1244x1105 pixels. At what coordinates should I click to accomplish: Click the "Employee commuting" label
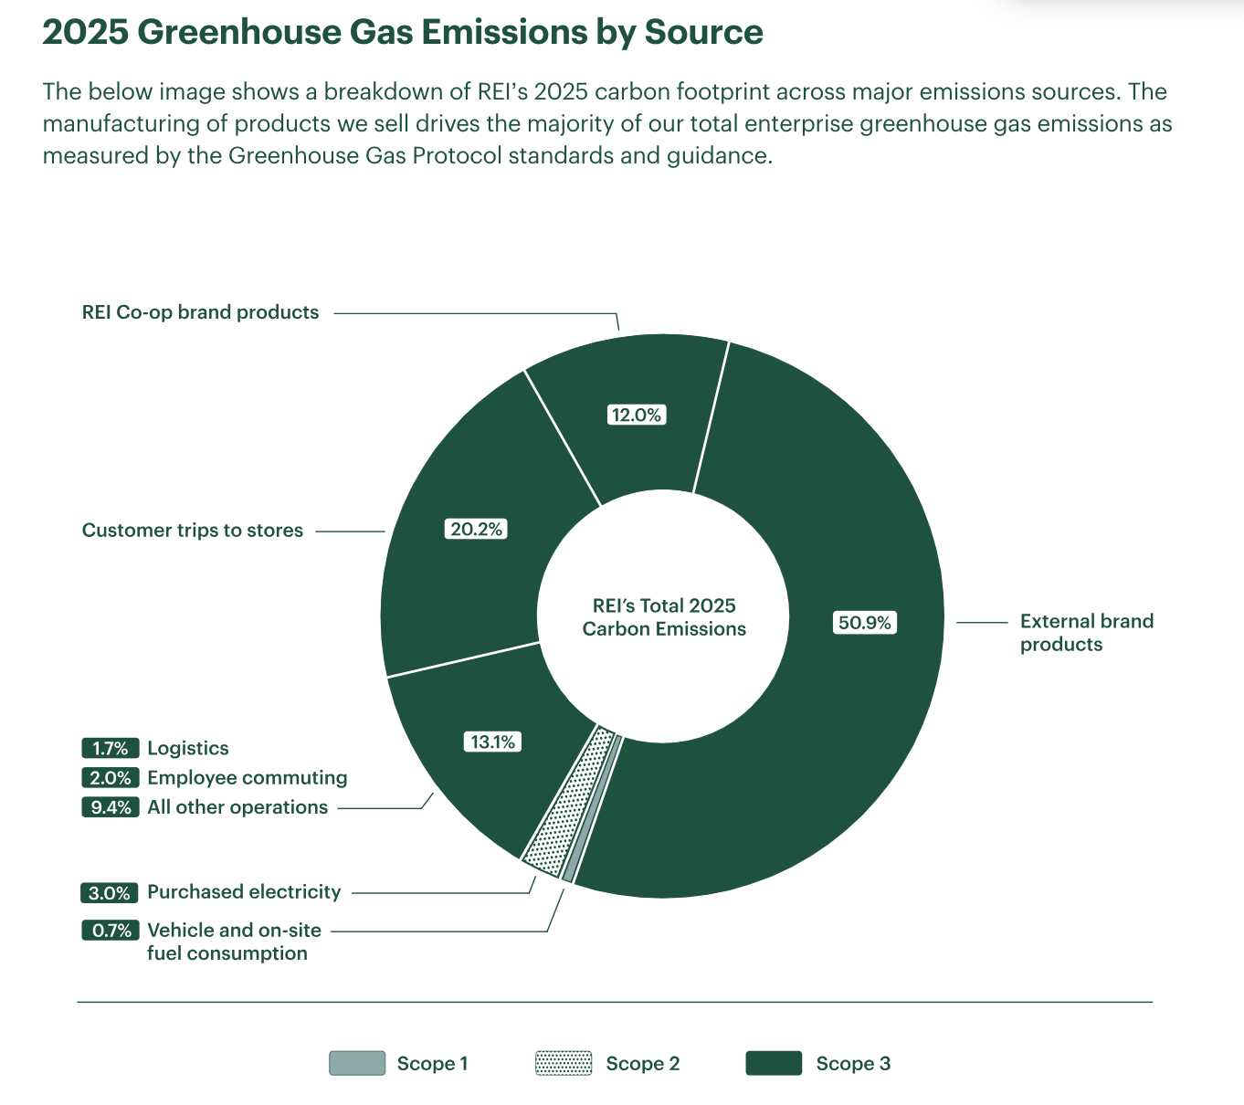click(248, 778)
